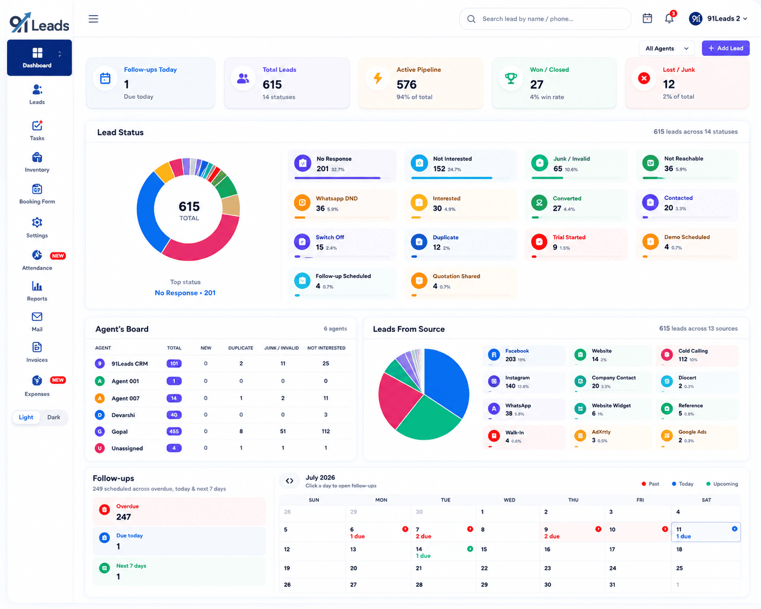
Task: Click the Active Pipeline lightning icon
Action: 378,78
